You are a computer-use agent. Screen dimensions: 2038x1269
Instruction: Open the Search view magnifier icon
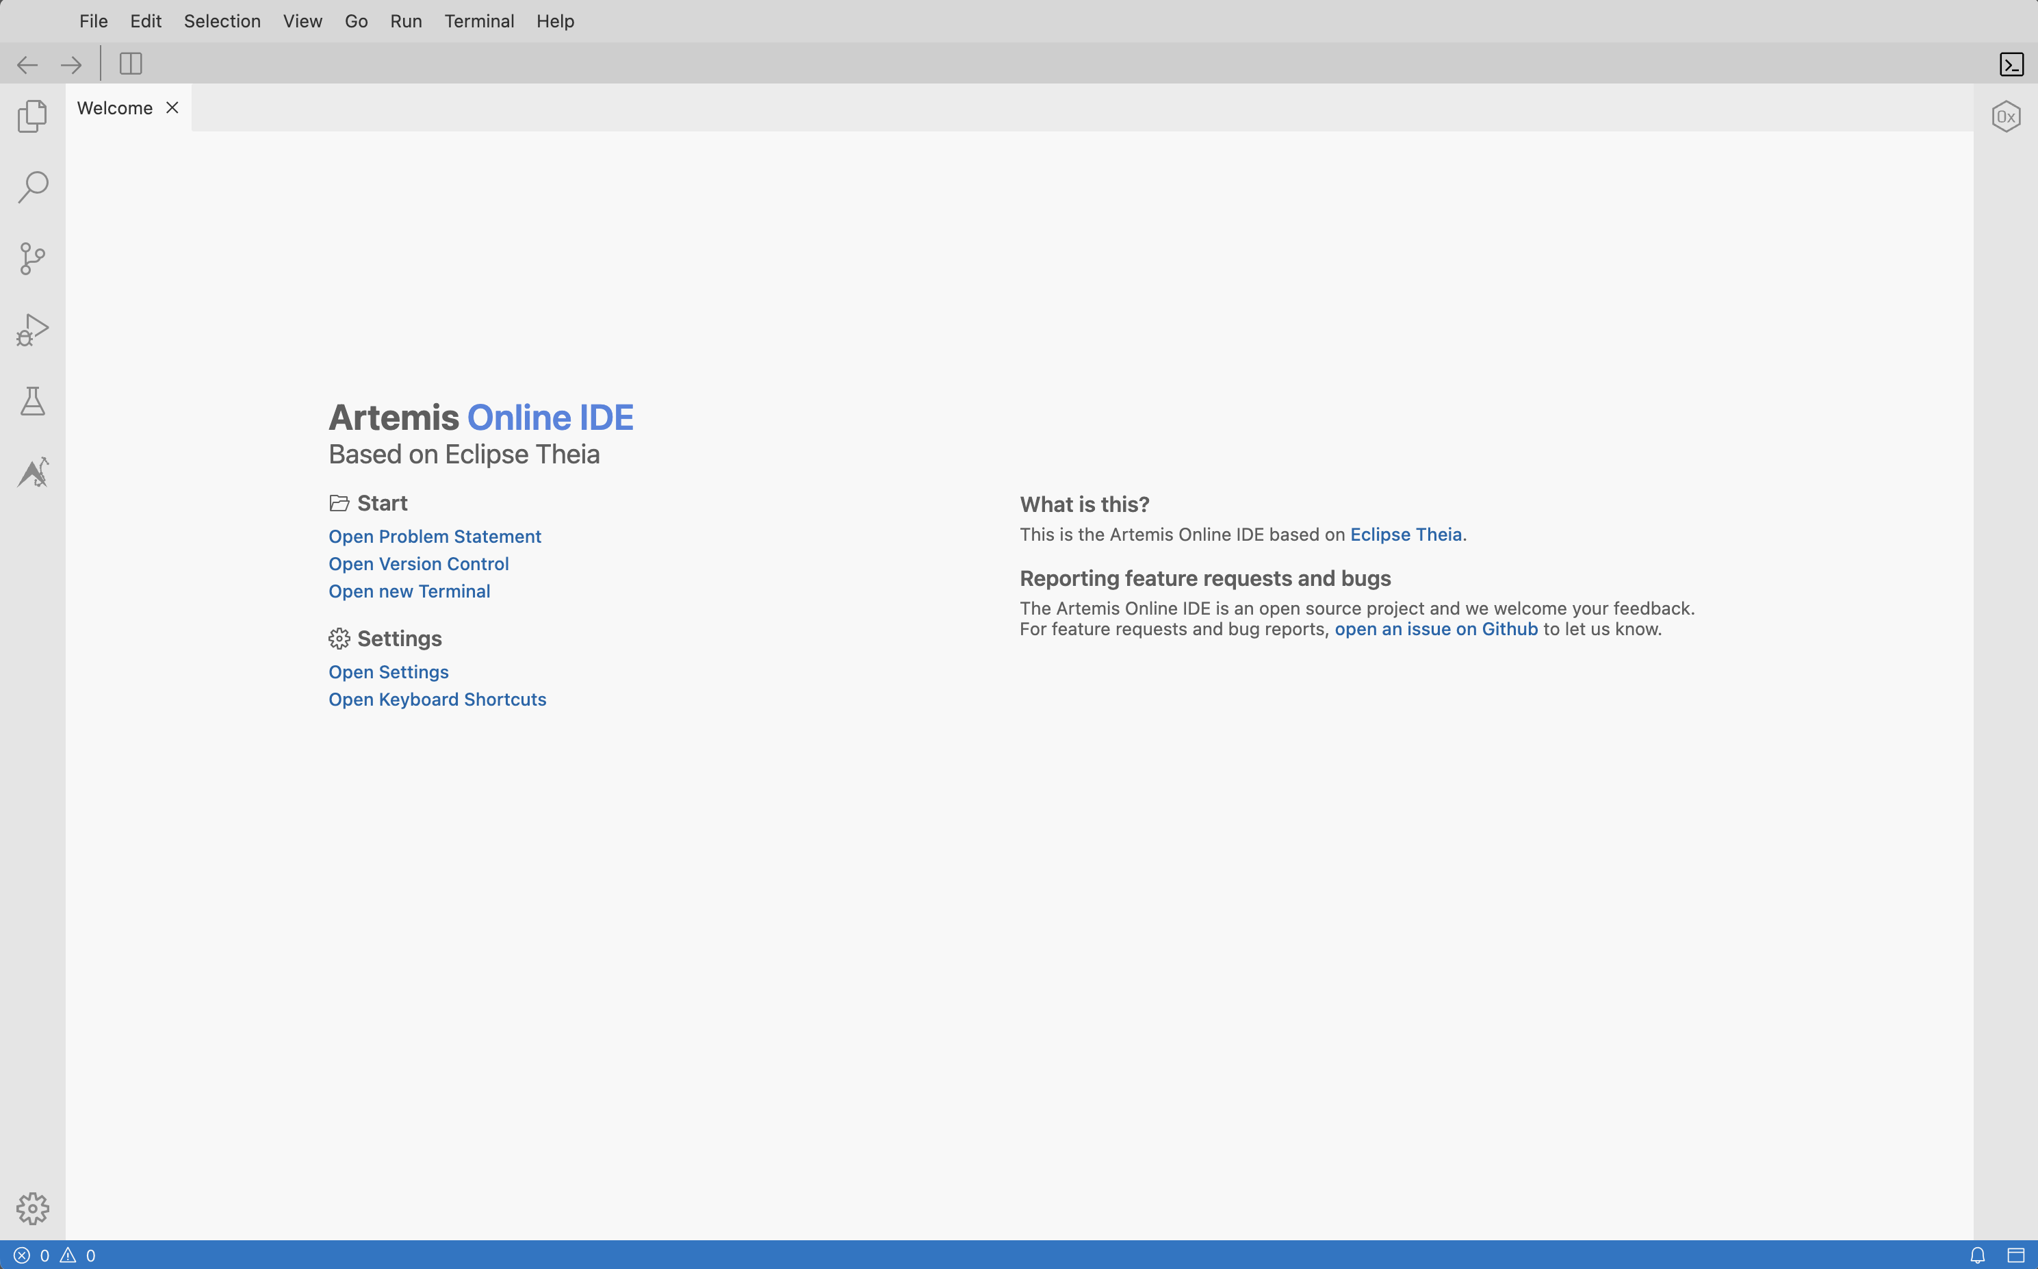point(33,186)
